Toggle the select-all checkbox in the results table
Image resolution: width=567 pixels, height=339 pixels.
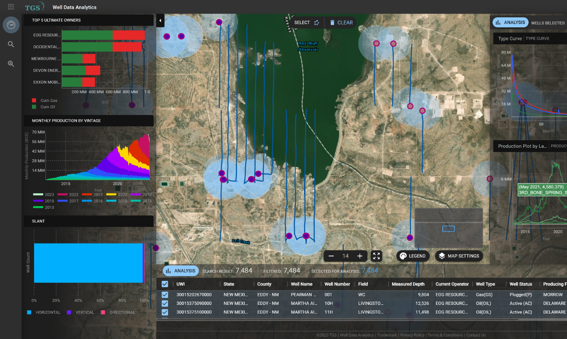pyautogui.click(x=165, y=284)
